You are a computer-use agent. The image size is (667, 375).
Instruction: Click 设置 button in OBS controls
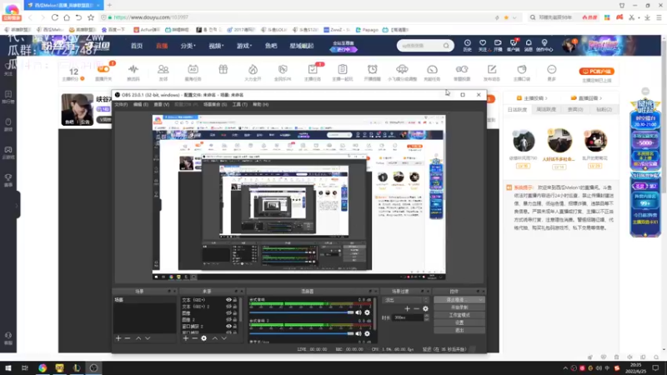(x=459, y=322)
